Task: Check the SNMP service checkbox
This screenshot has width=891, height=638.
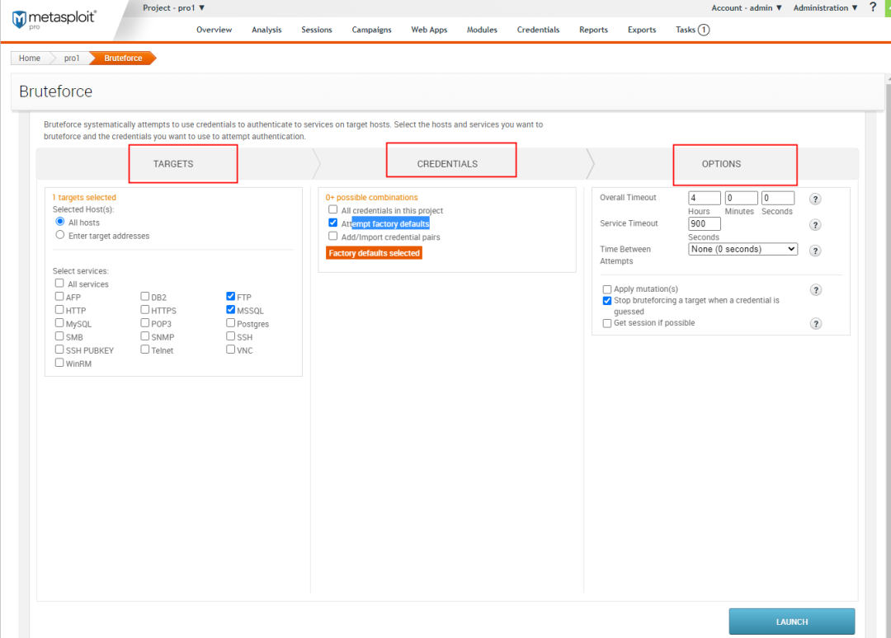Action: click(145, 336)
